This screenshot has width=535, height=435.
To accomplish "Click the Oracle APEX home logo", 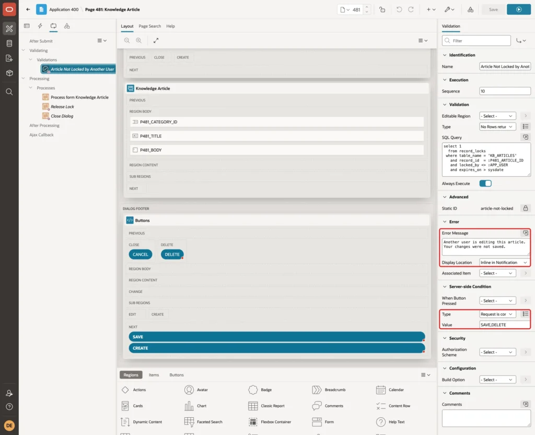I will 9,9.
